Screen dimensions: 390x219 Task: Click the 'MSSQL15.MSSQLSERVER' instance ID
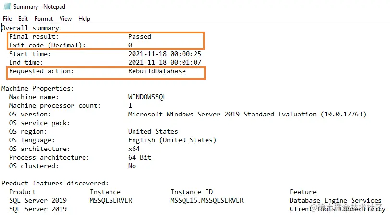pos(207,201)
